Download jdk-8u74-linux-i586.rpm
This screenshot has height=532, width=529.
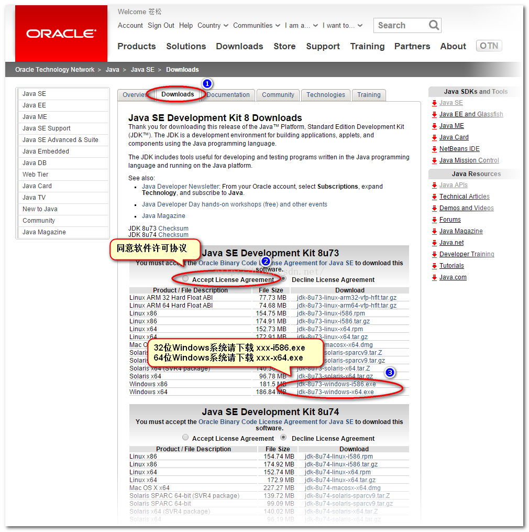point(338,457)
